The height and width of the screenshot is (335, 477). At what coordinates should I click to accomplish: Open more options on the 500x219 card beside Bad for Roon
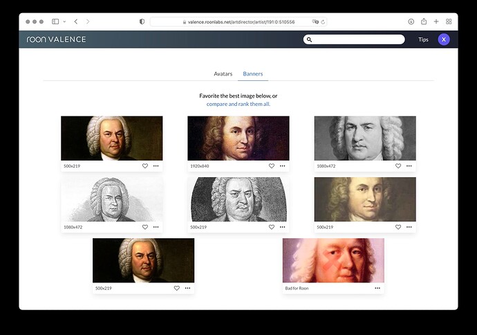[188, 288]
